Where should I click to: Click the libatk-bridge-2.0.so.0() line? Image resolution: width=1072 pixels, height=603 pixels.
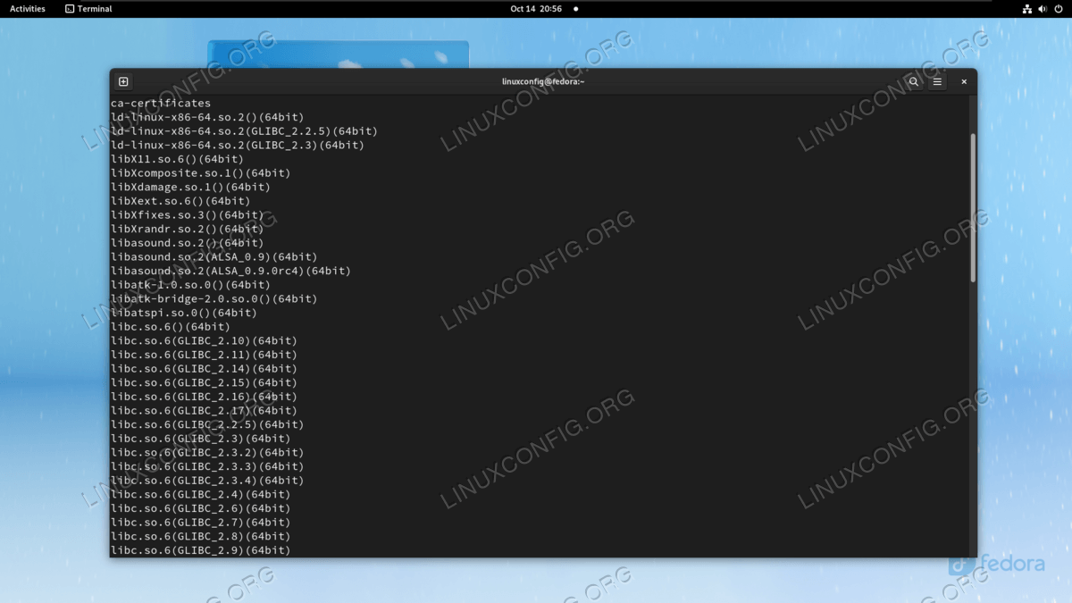click(x=214, y=298)
